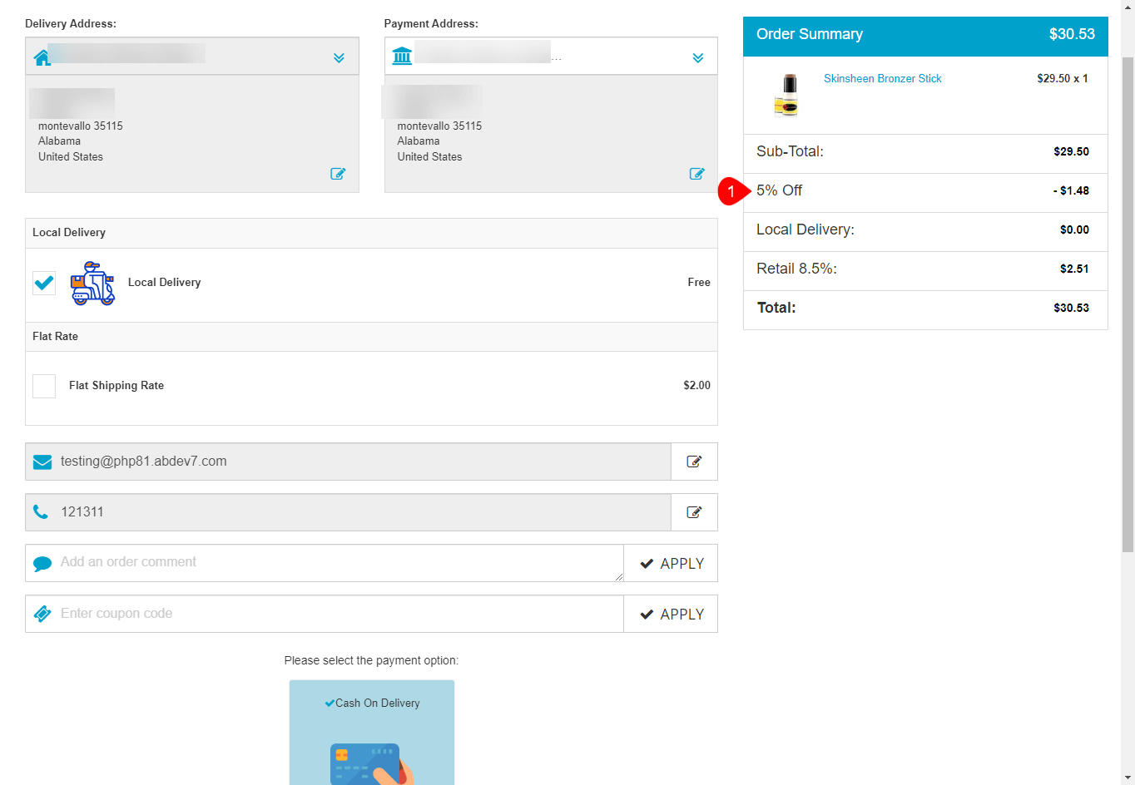1135x785 pixels.
Task: Click the order comment speech bubble icon
Action: 42,564
